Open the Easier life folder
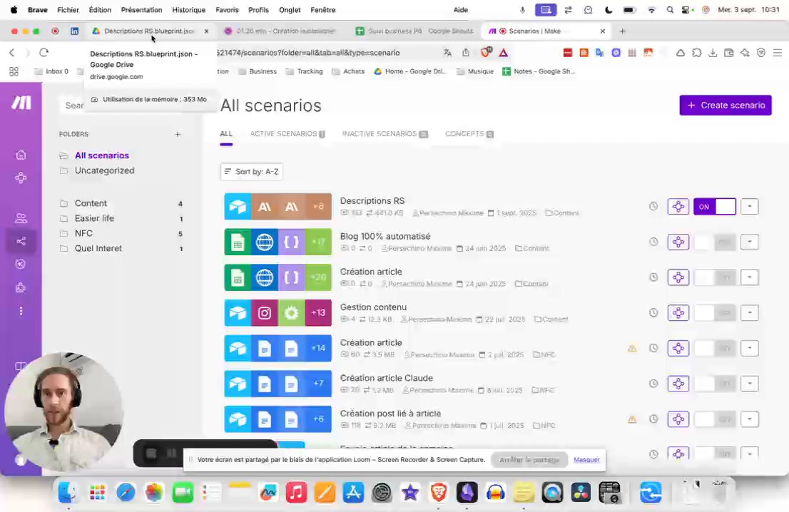The image size is (789, 512). (94, 218)
